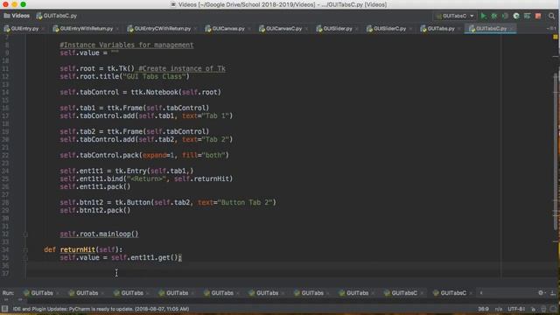Click the Videos folder breadcrumb
The width and height of the screenshot is (560, 315).
pos(17,16)
